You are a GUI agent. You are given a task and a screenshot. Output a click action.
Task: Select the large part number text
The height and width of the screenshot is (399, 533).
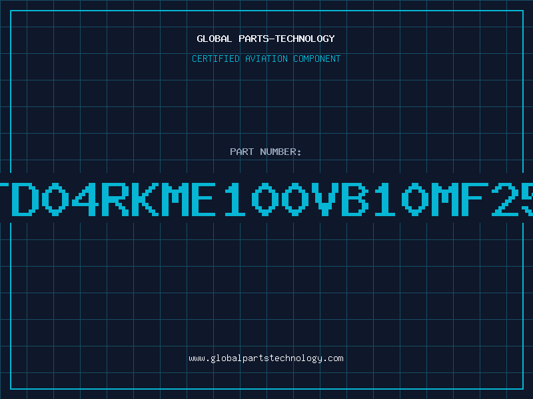click(266, 199)
